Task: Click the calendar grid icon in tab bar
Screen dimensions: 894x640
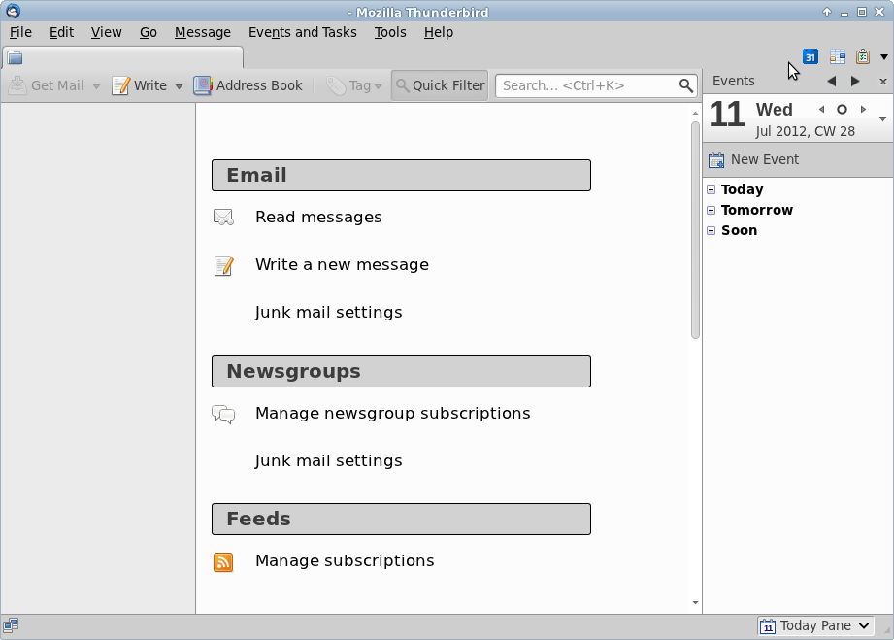Action: click(838, 56)
